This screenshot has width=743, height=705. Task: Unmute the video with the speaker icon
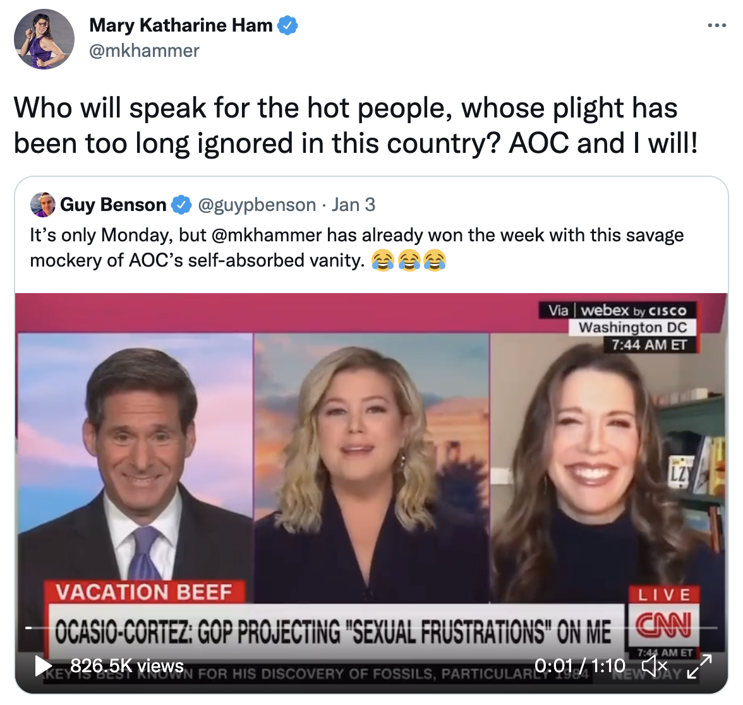[x=655, y=666]
